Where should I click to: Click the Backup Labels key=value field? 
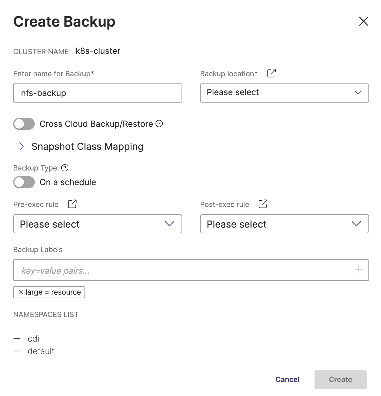(183, 270)
